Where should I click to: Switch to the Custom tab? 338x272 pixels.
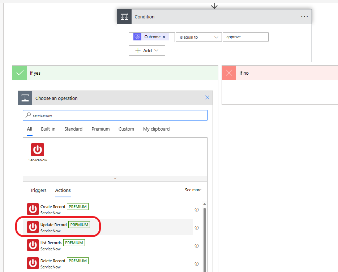click(126, 129)
